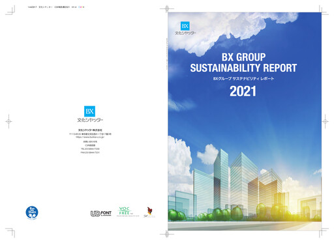Click the "SUSTAINABILITY REPORT" heading
This screenshot has height=243, width=334.
pos(243,68)
